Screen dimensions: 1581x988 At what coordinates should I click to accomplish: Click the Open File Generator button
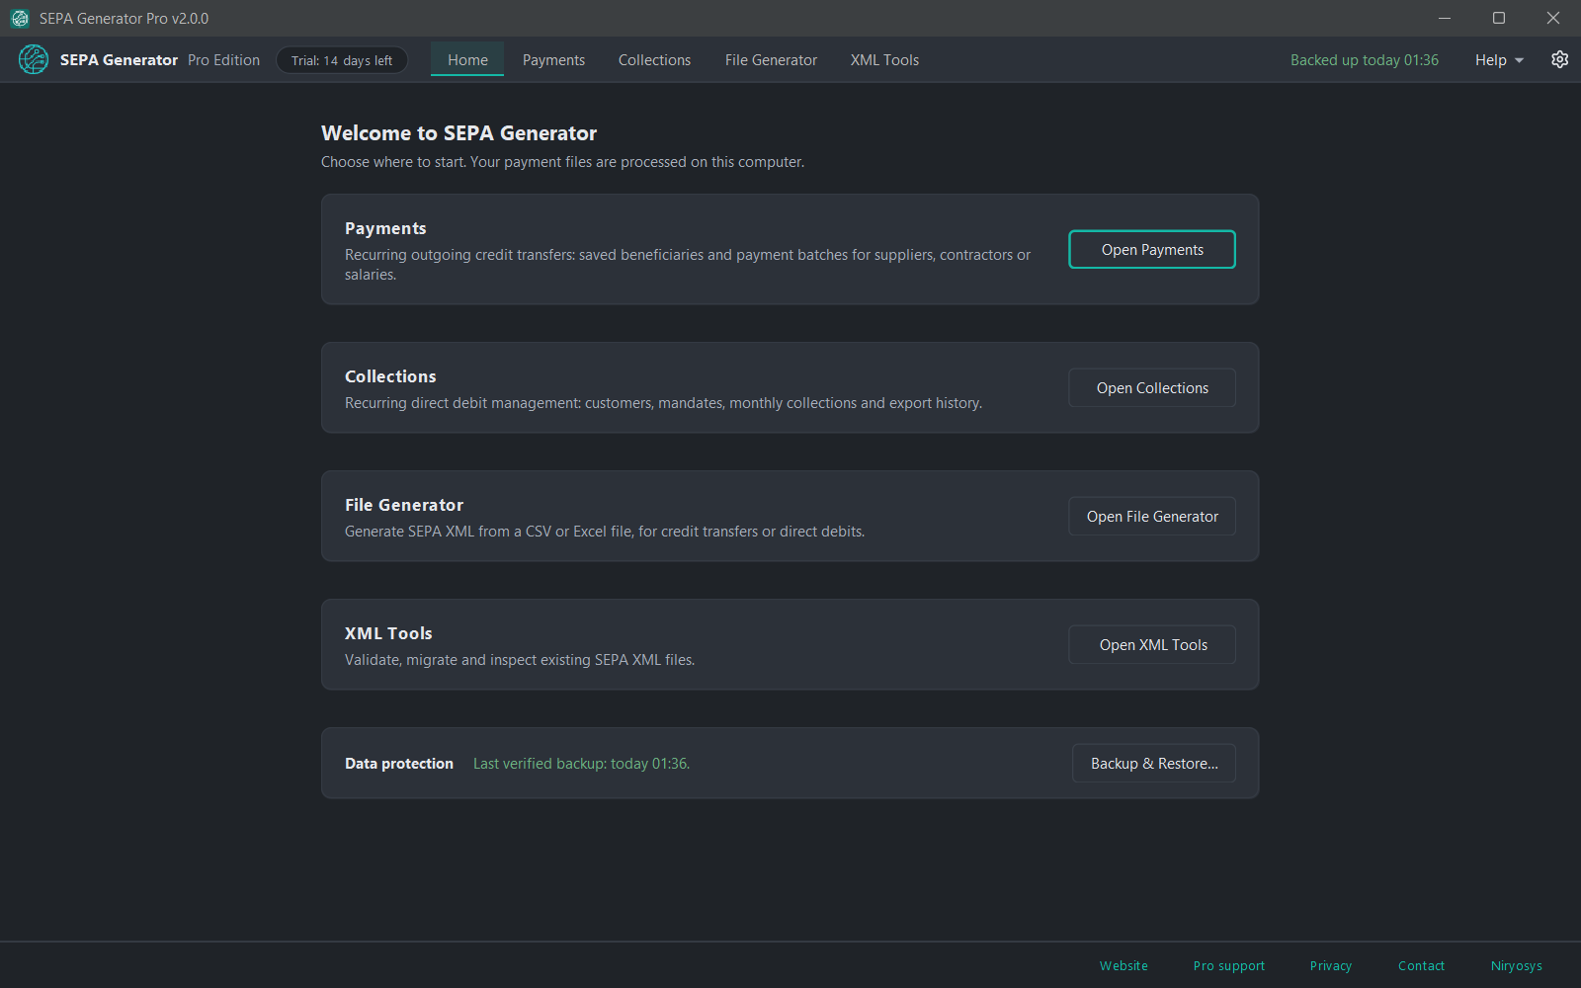tap(1152, 516)
